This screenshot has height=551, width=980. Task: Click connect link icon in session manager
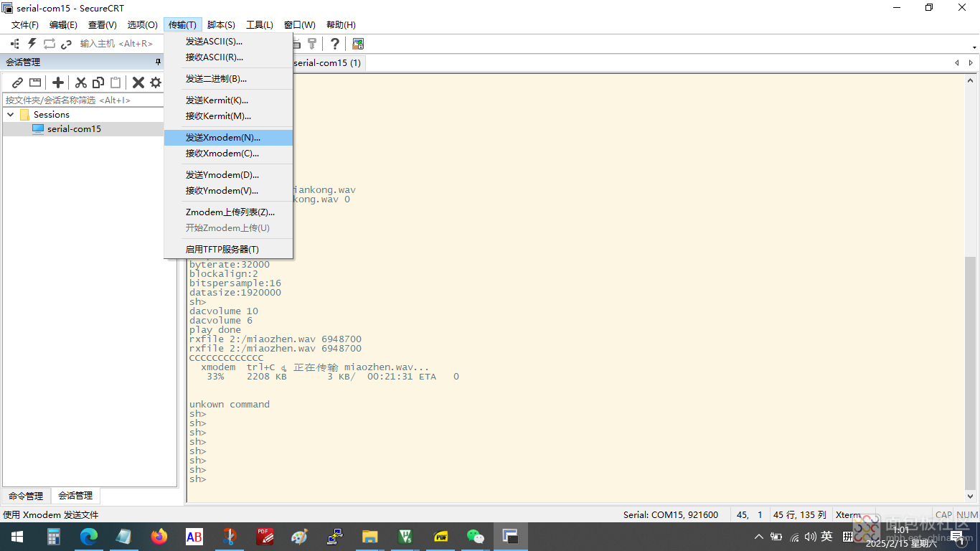[18, 83]
